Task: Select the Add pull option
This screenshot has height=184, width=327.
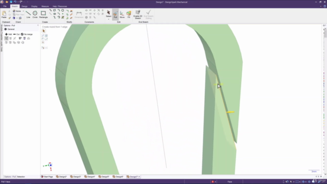Action: pyautogui.click(x=8, y=34)
